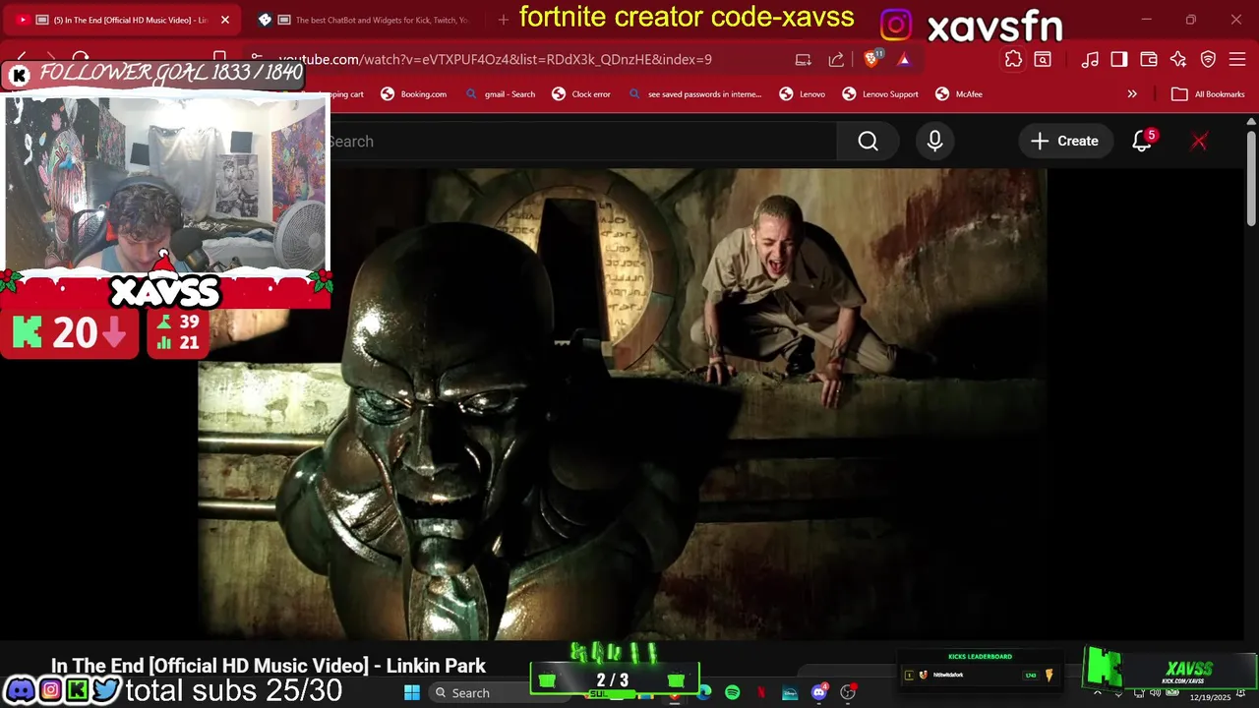Click the YouTube voice search microphone
This screenshot has height=708, width=1259.
click(934, 141)
